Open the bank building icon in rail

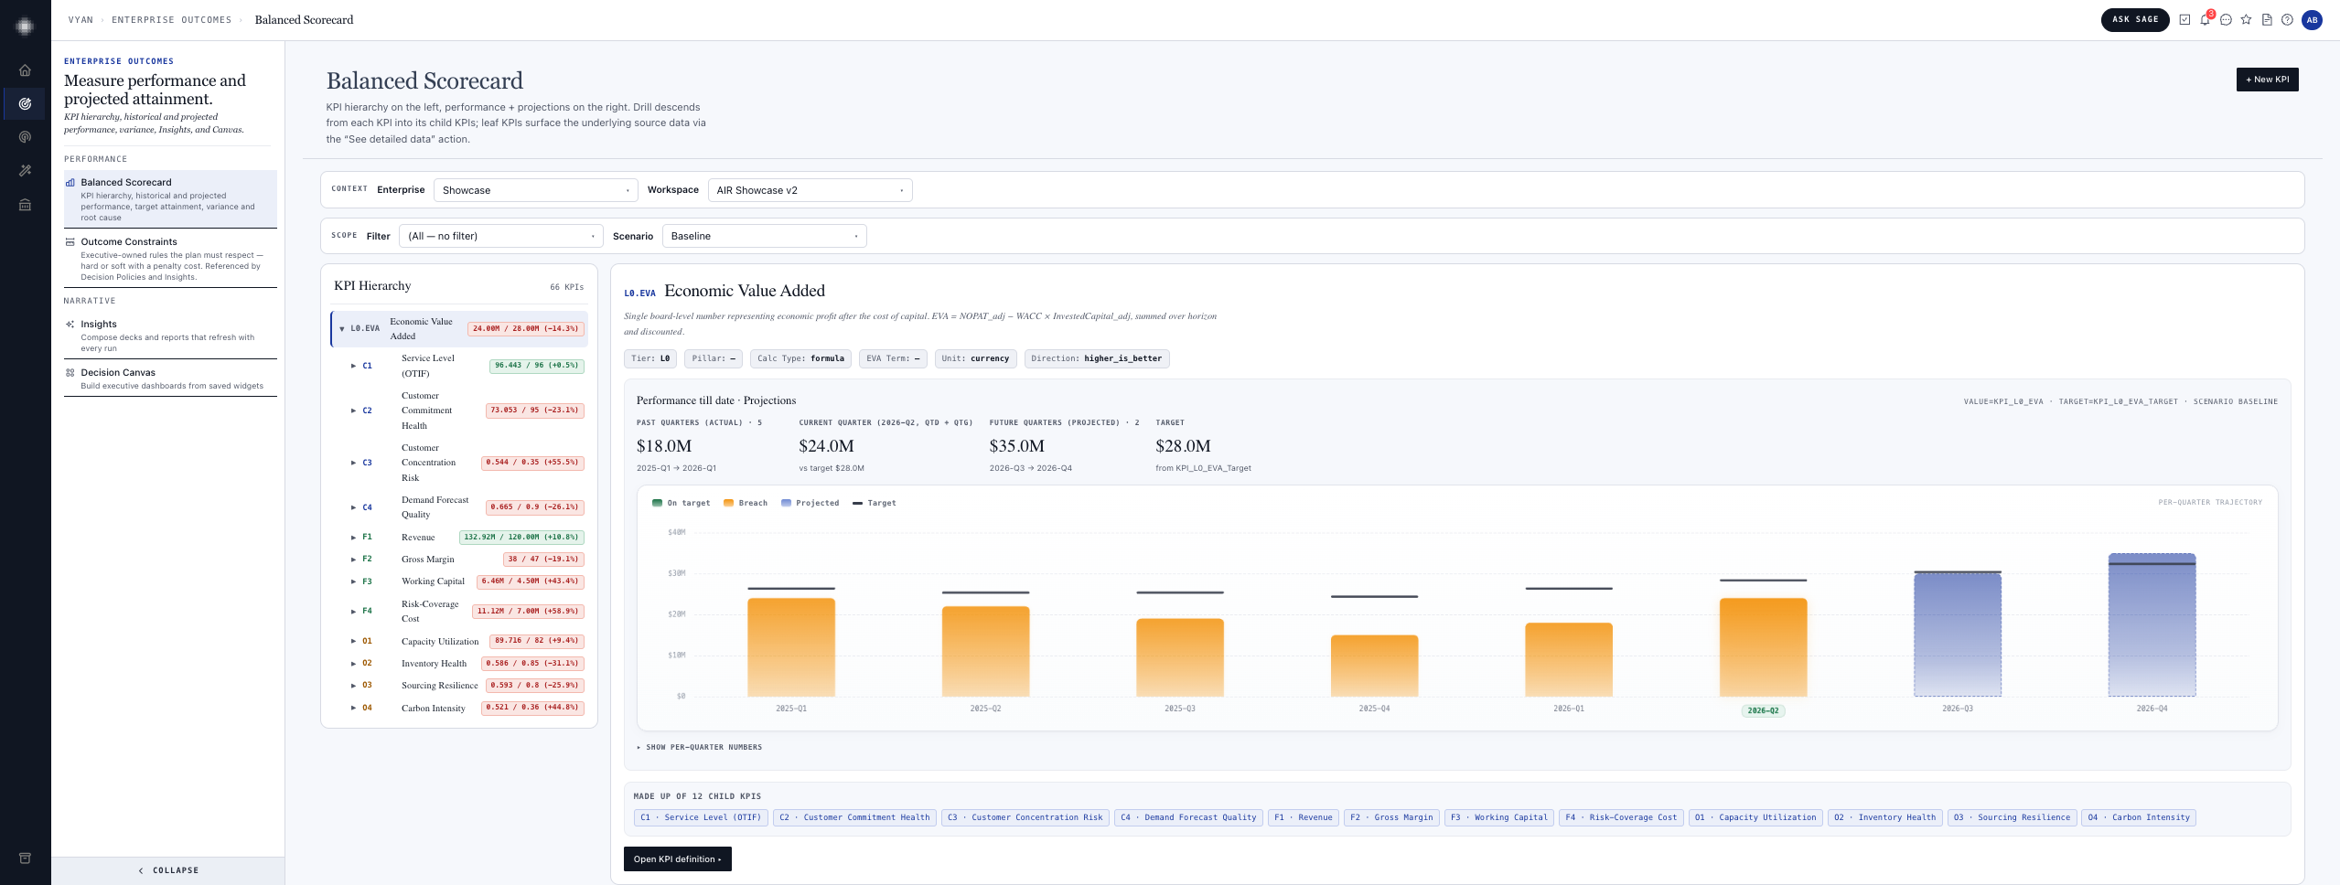[25, 205]
